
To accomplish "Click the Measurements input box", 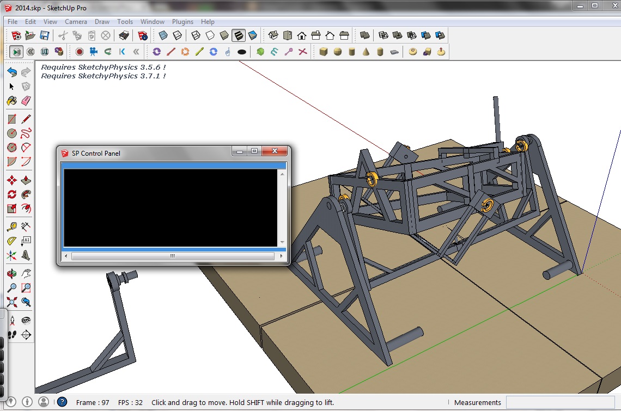I will coord(561,402).
